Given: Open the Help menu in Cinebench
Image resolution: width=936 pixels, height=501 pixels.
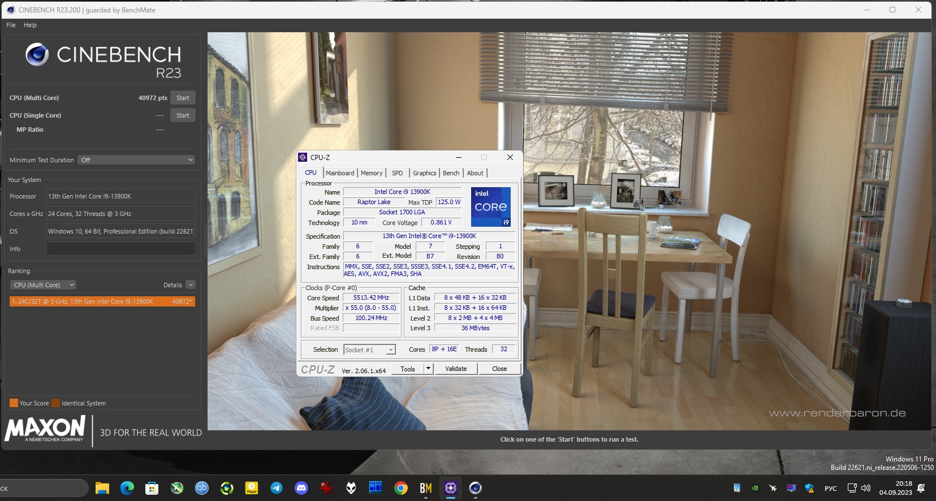Looking at the screenshot, I should (x=30, y=25).
